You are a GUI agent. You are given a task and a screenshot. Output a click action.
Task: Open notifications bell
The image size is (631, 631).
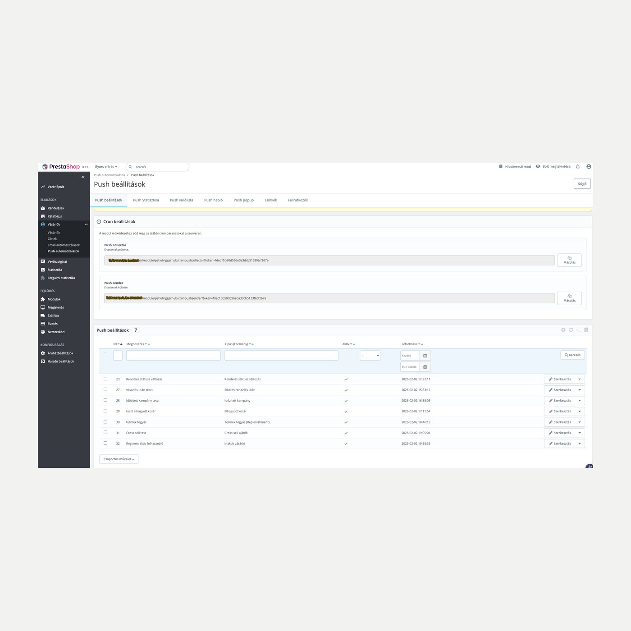(578, 167)
